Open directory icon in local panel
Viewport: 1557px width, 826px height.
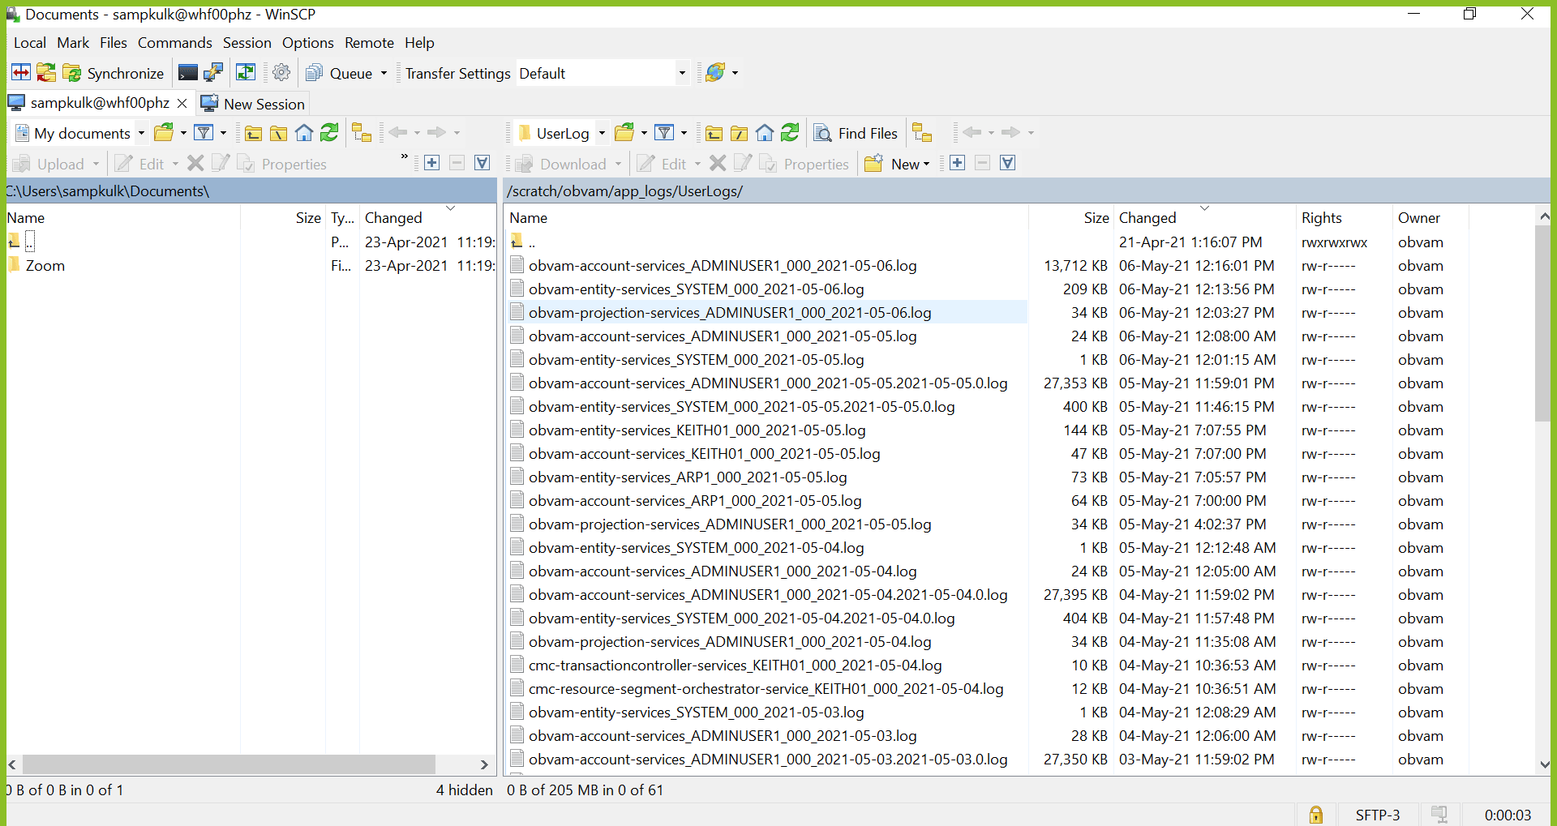(165, 133)
